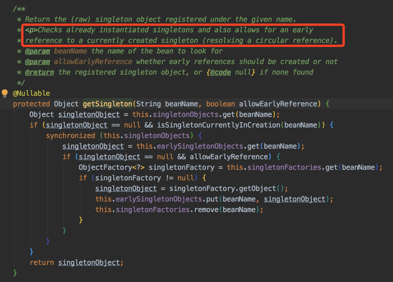Click the return singletonObject statement
This screenshot has width=393, height=282.
click(76, 263)
